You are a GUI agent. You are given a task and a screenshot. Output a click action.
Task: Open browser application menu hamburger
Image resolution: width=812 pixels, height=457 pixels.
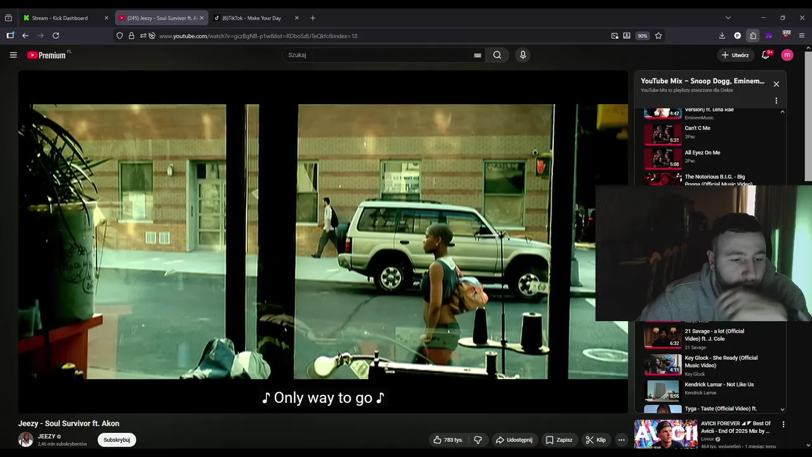802,36
